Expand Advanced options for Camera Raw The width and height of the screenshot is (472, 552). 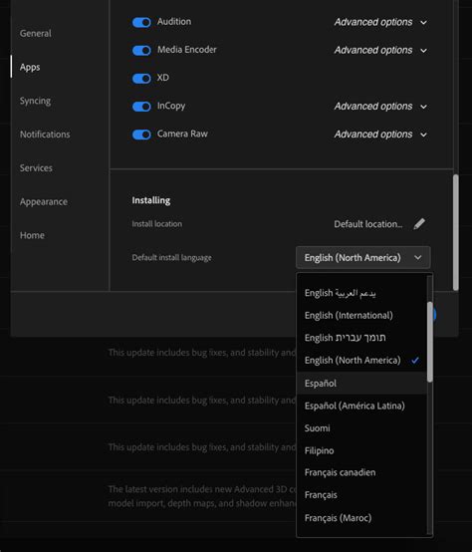pyautogui.click(x=380, y=135)
